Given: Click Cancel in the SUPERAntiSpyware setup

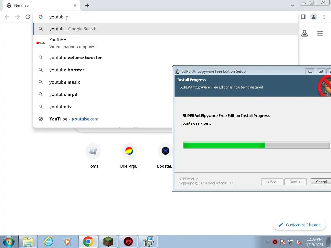Looking at the screenshot, I should coord(321,182).
